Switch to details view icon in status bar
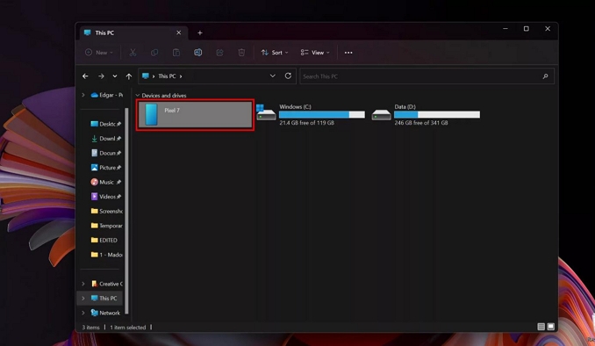 click(541, 327)
